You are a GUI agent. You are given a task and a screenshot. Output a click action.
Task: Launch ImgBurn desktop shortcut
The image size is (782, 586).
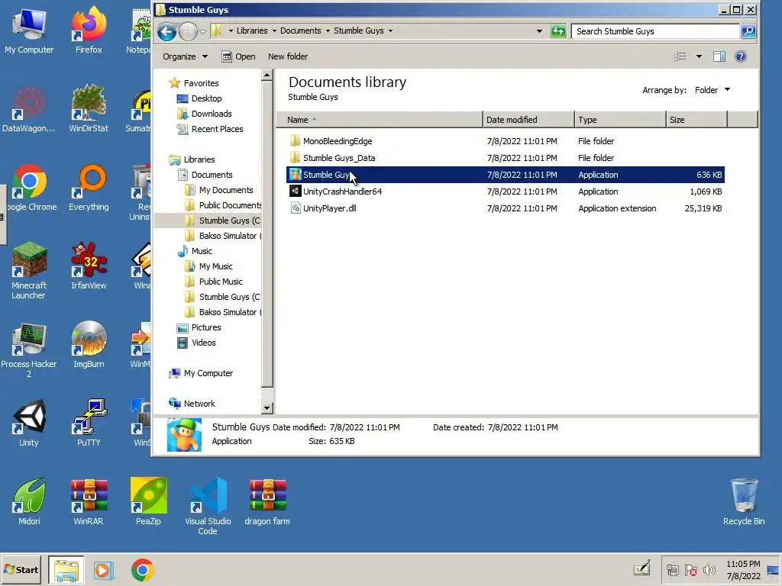pyautogui.click(x=89, y=345)
